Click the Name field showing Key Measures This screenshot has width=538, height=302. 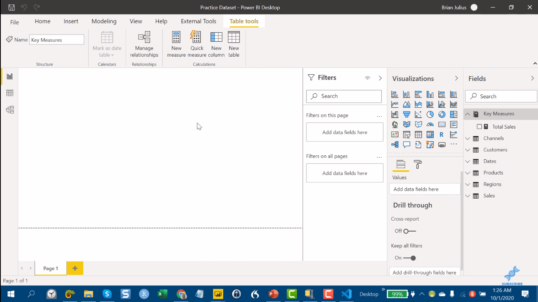(57, 40)
